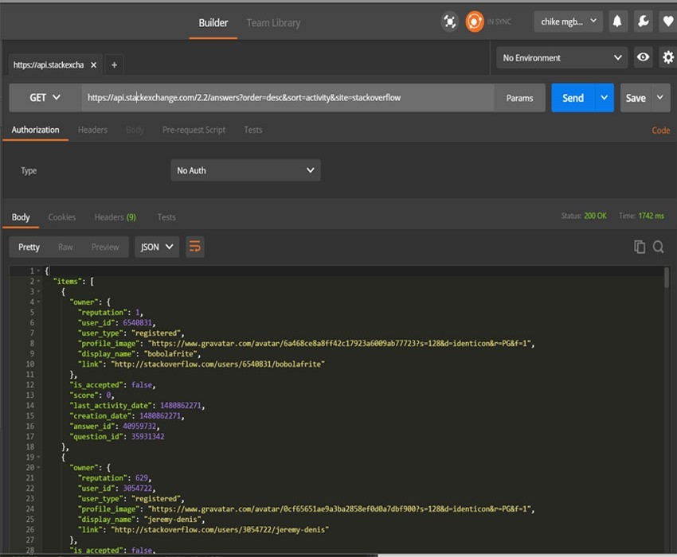Add a new request tab

(115, 65)
